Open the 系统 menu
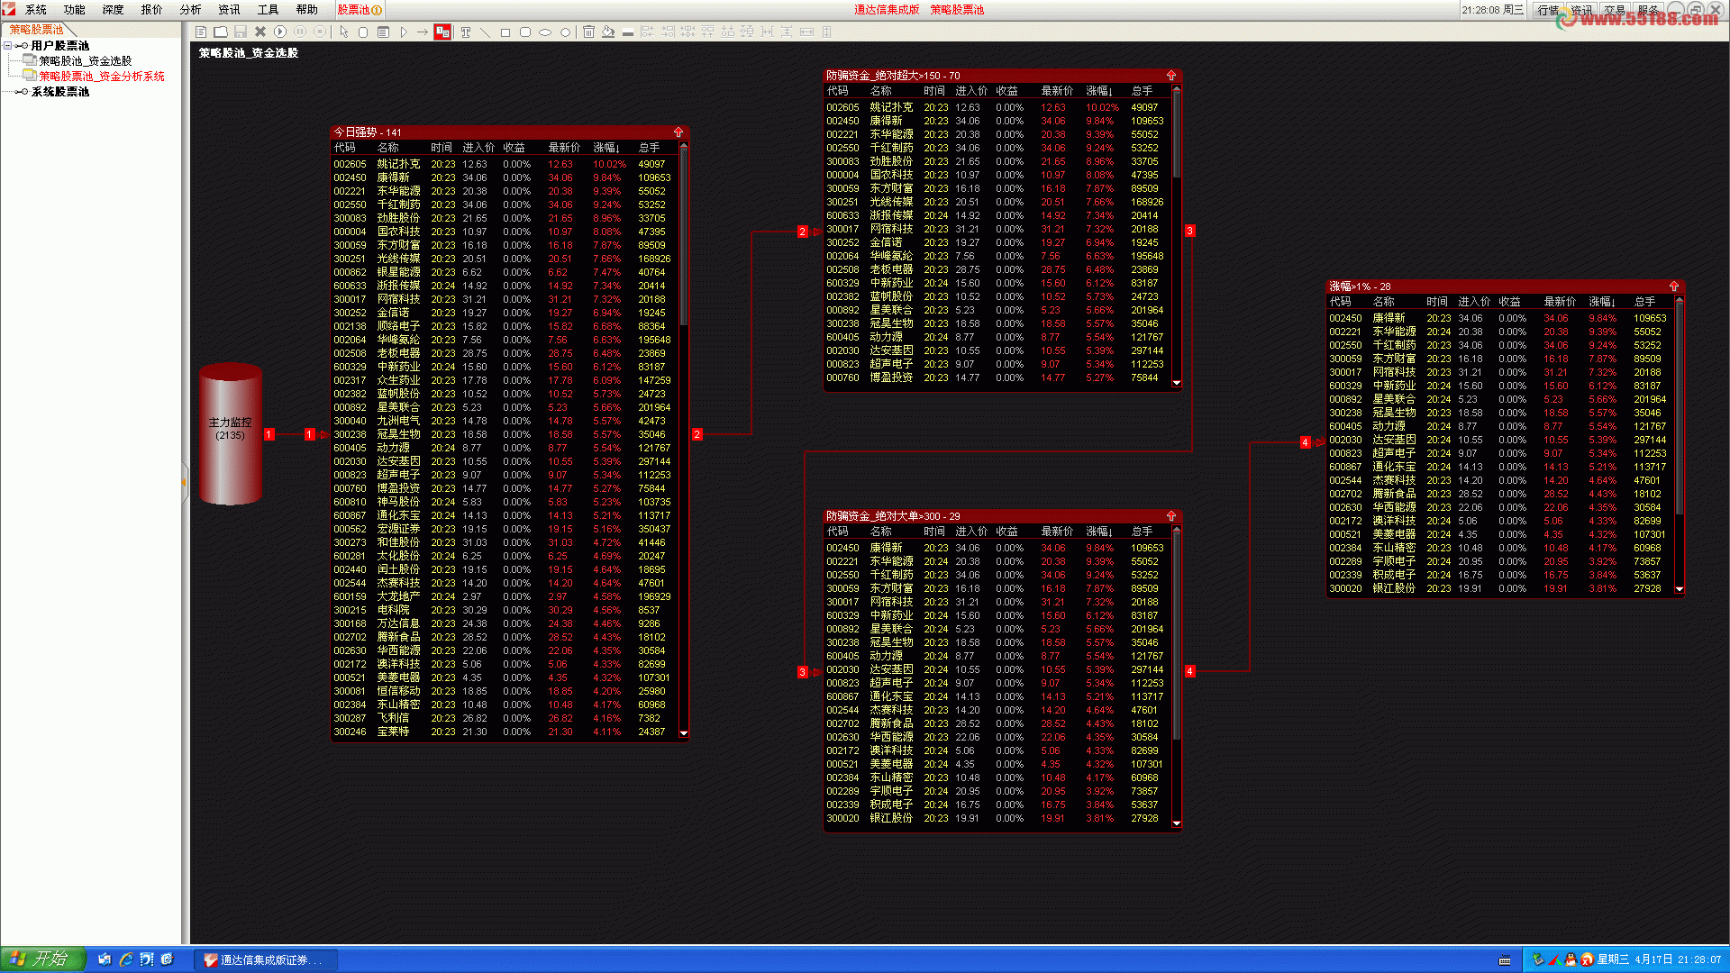The width and height of the screenshot is (1730, 973). [36, 10]
